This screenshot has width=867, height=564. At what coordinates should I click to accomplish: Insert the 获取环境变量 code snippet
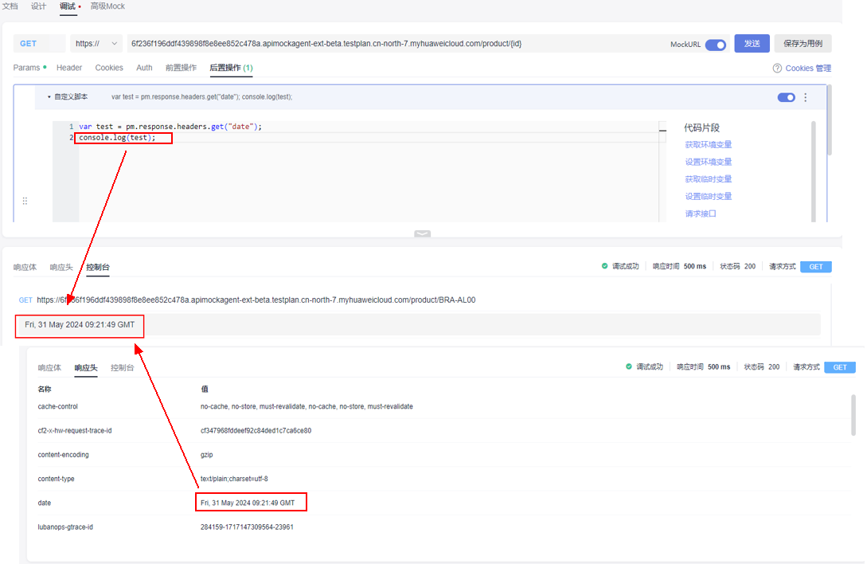(708, 145)
